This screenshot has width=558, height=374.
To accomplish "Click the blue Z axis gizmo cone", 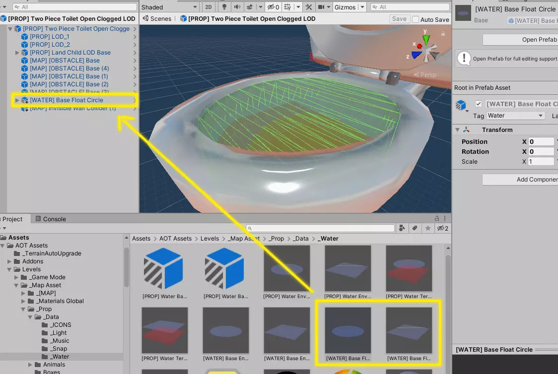I will [417, 55].
